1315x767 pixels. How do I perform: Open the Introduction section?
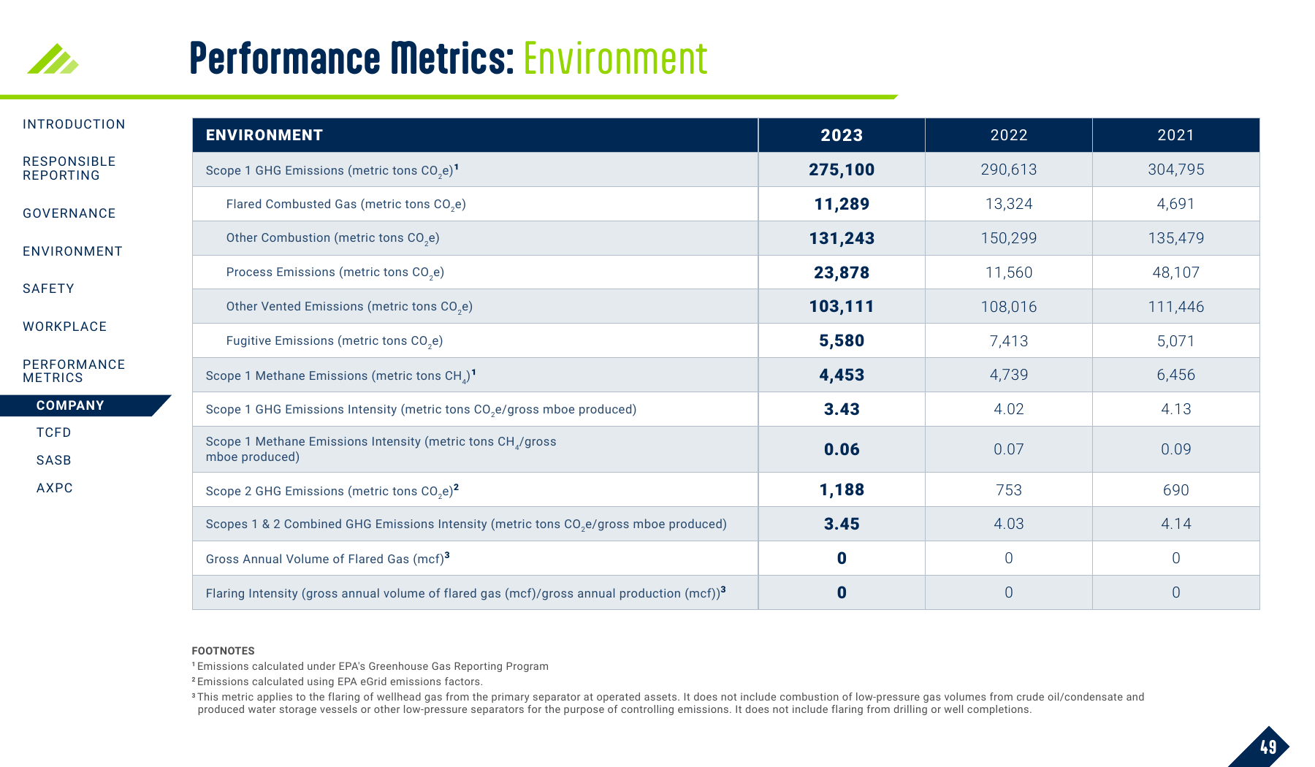click(x=74, y=124)
